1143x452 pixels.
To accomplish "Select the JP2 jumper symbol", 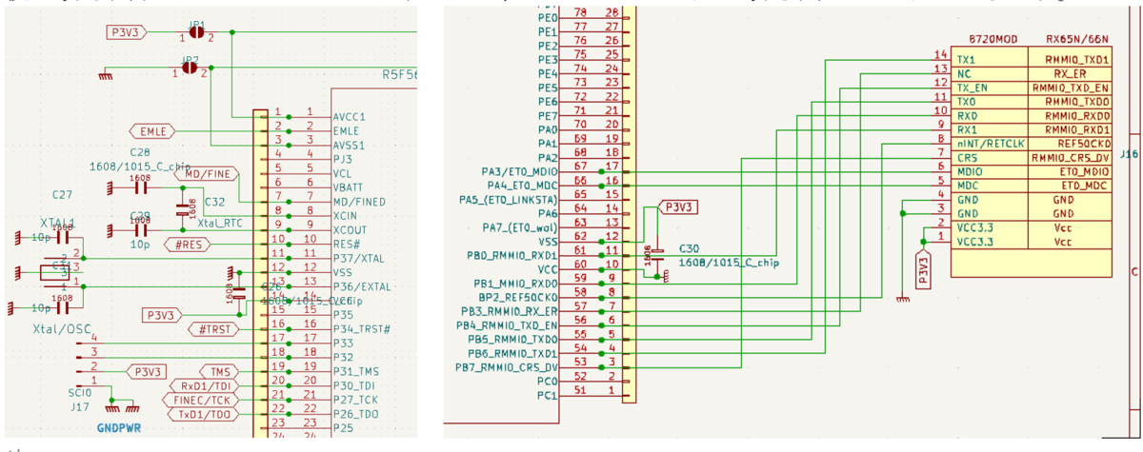I will click(x=191, y=68).
